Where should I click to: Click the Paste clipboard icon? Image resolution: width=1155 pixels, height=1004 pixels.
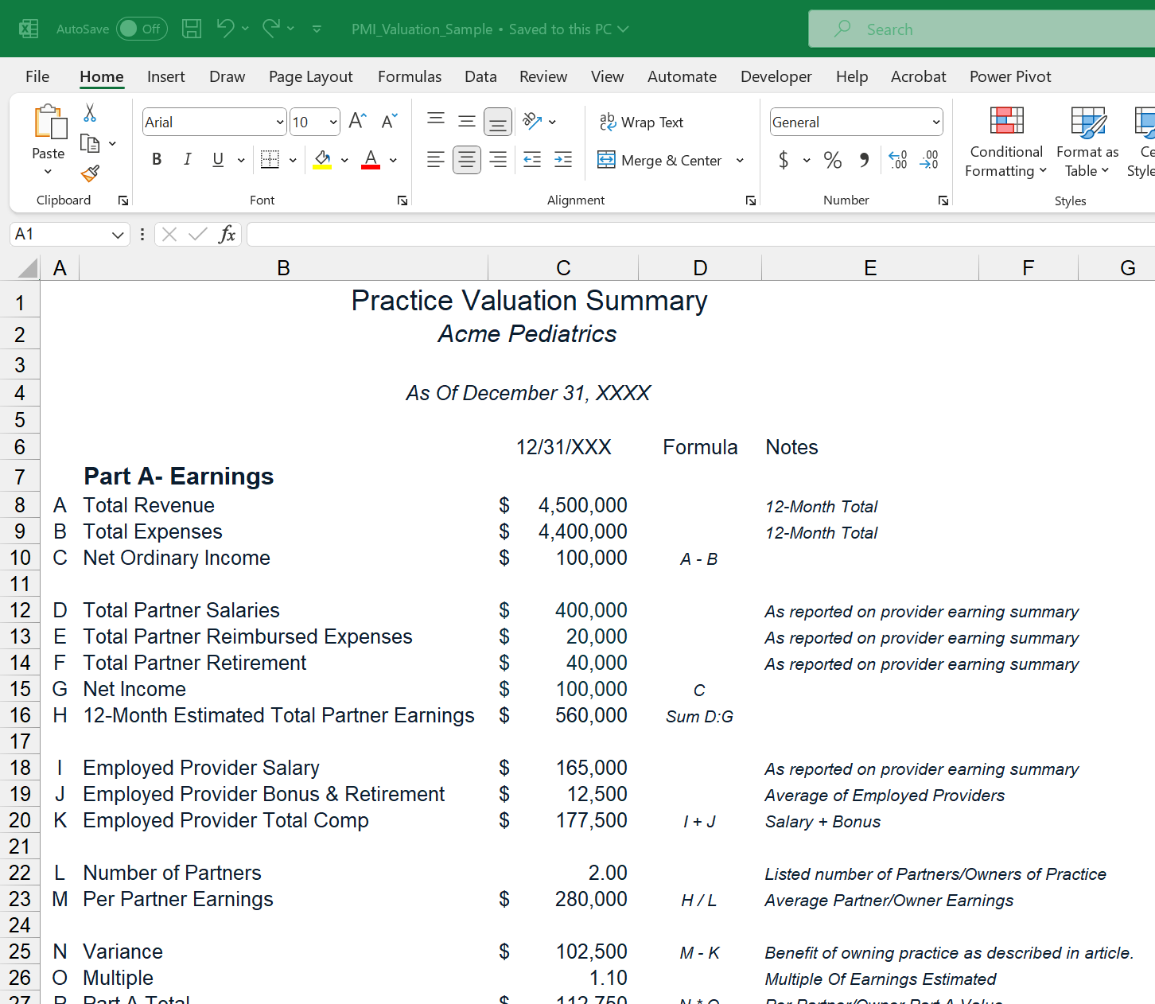pos(49,123)
